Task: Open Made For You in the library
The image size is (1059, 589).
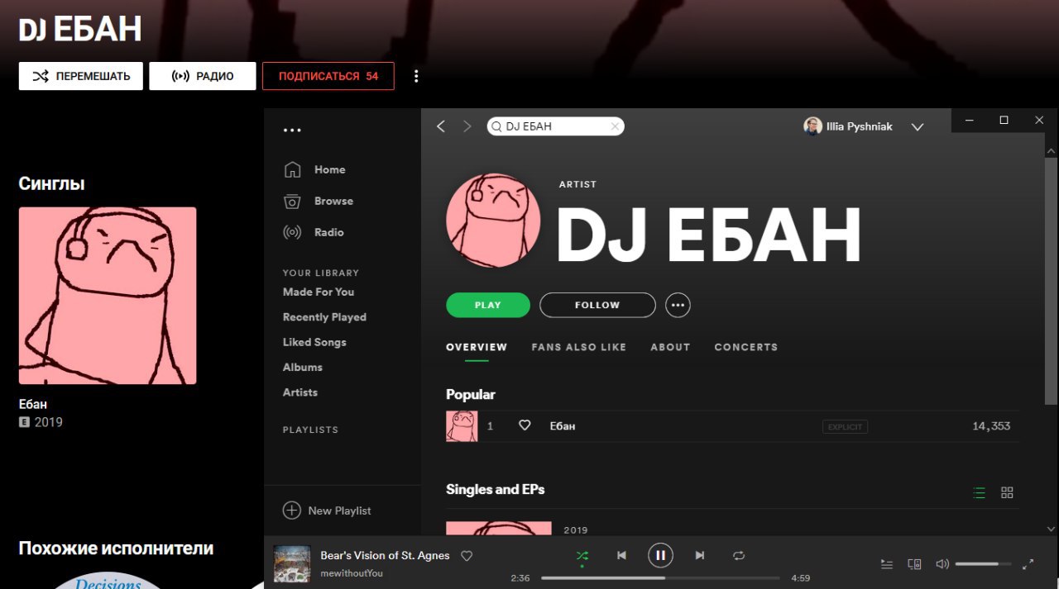Action: (319, 292)
